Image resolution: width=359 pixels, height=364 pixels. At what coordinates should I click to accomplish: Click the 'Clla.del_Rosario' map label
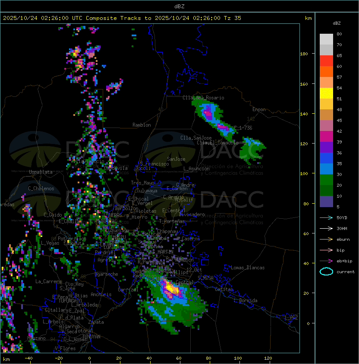tap(203, 98)
